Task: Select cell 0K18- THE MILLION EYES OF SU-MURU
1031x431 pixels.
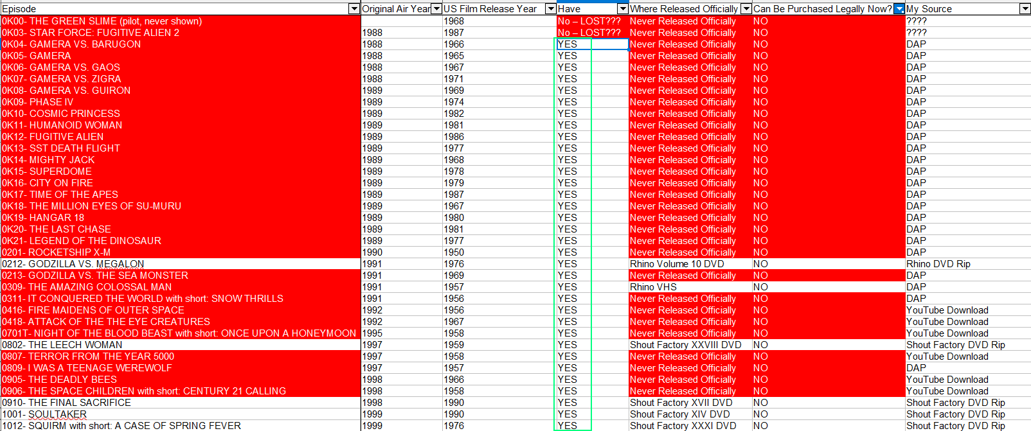Action: coord(181,206)
